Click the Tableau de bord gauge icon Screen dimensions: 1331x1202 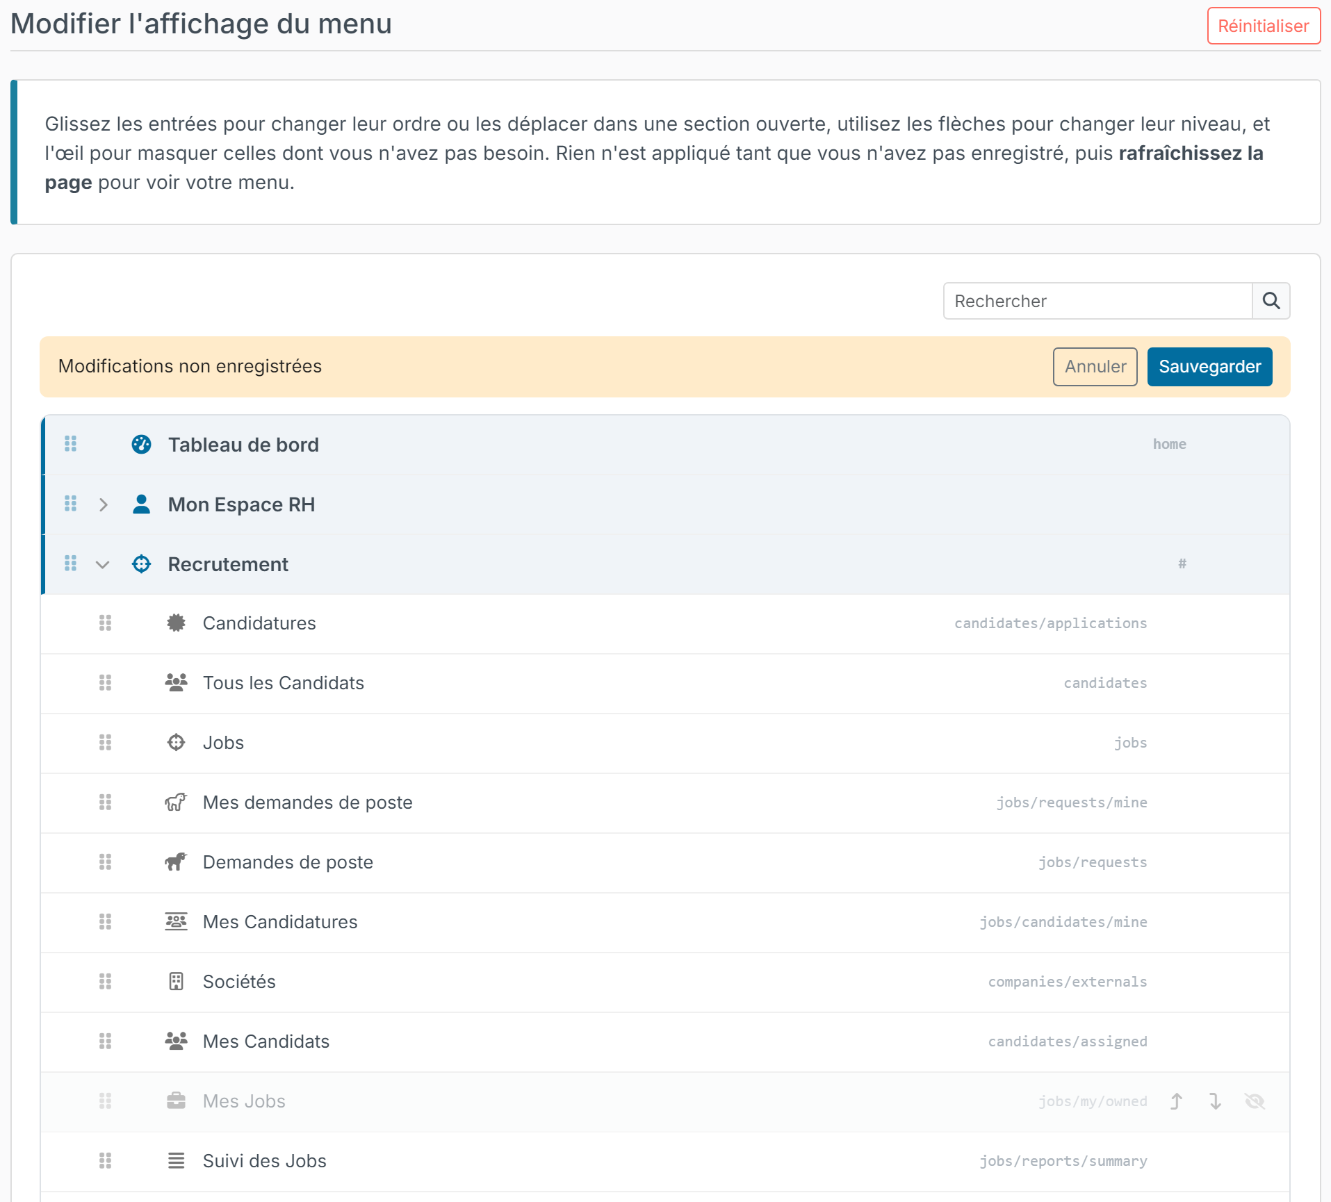[141, 445]
